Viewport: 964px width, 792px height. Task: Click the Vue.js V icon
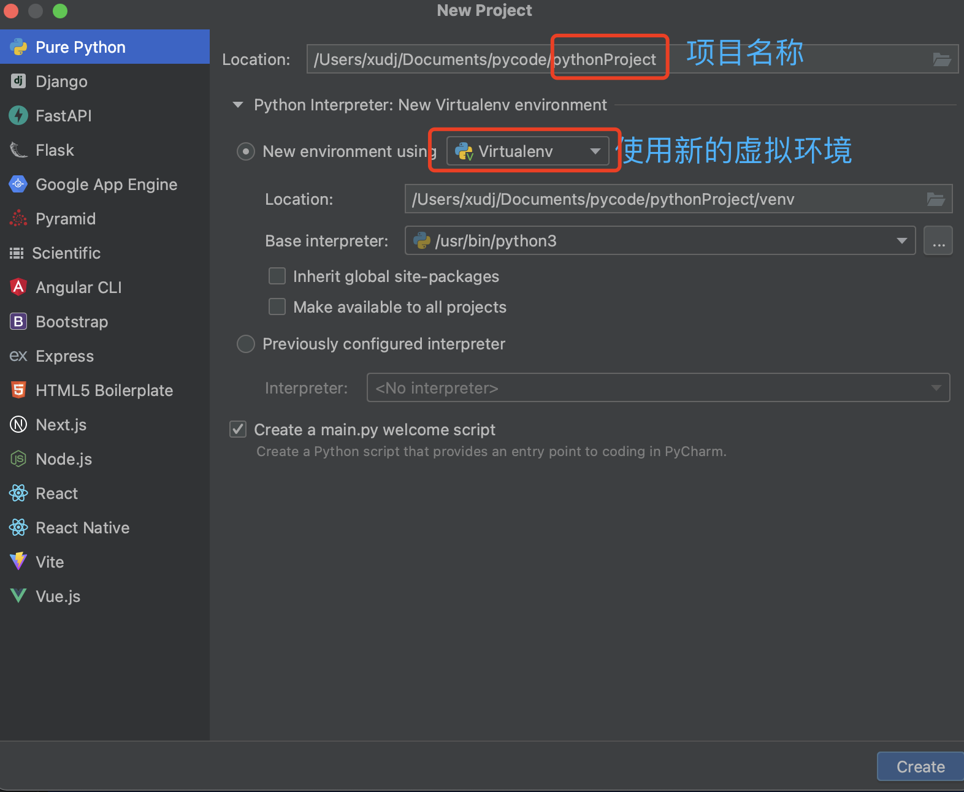tap(18, 596)
